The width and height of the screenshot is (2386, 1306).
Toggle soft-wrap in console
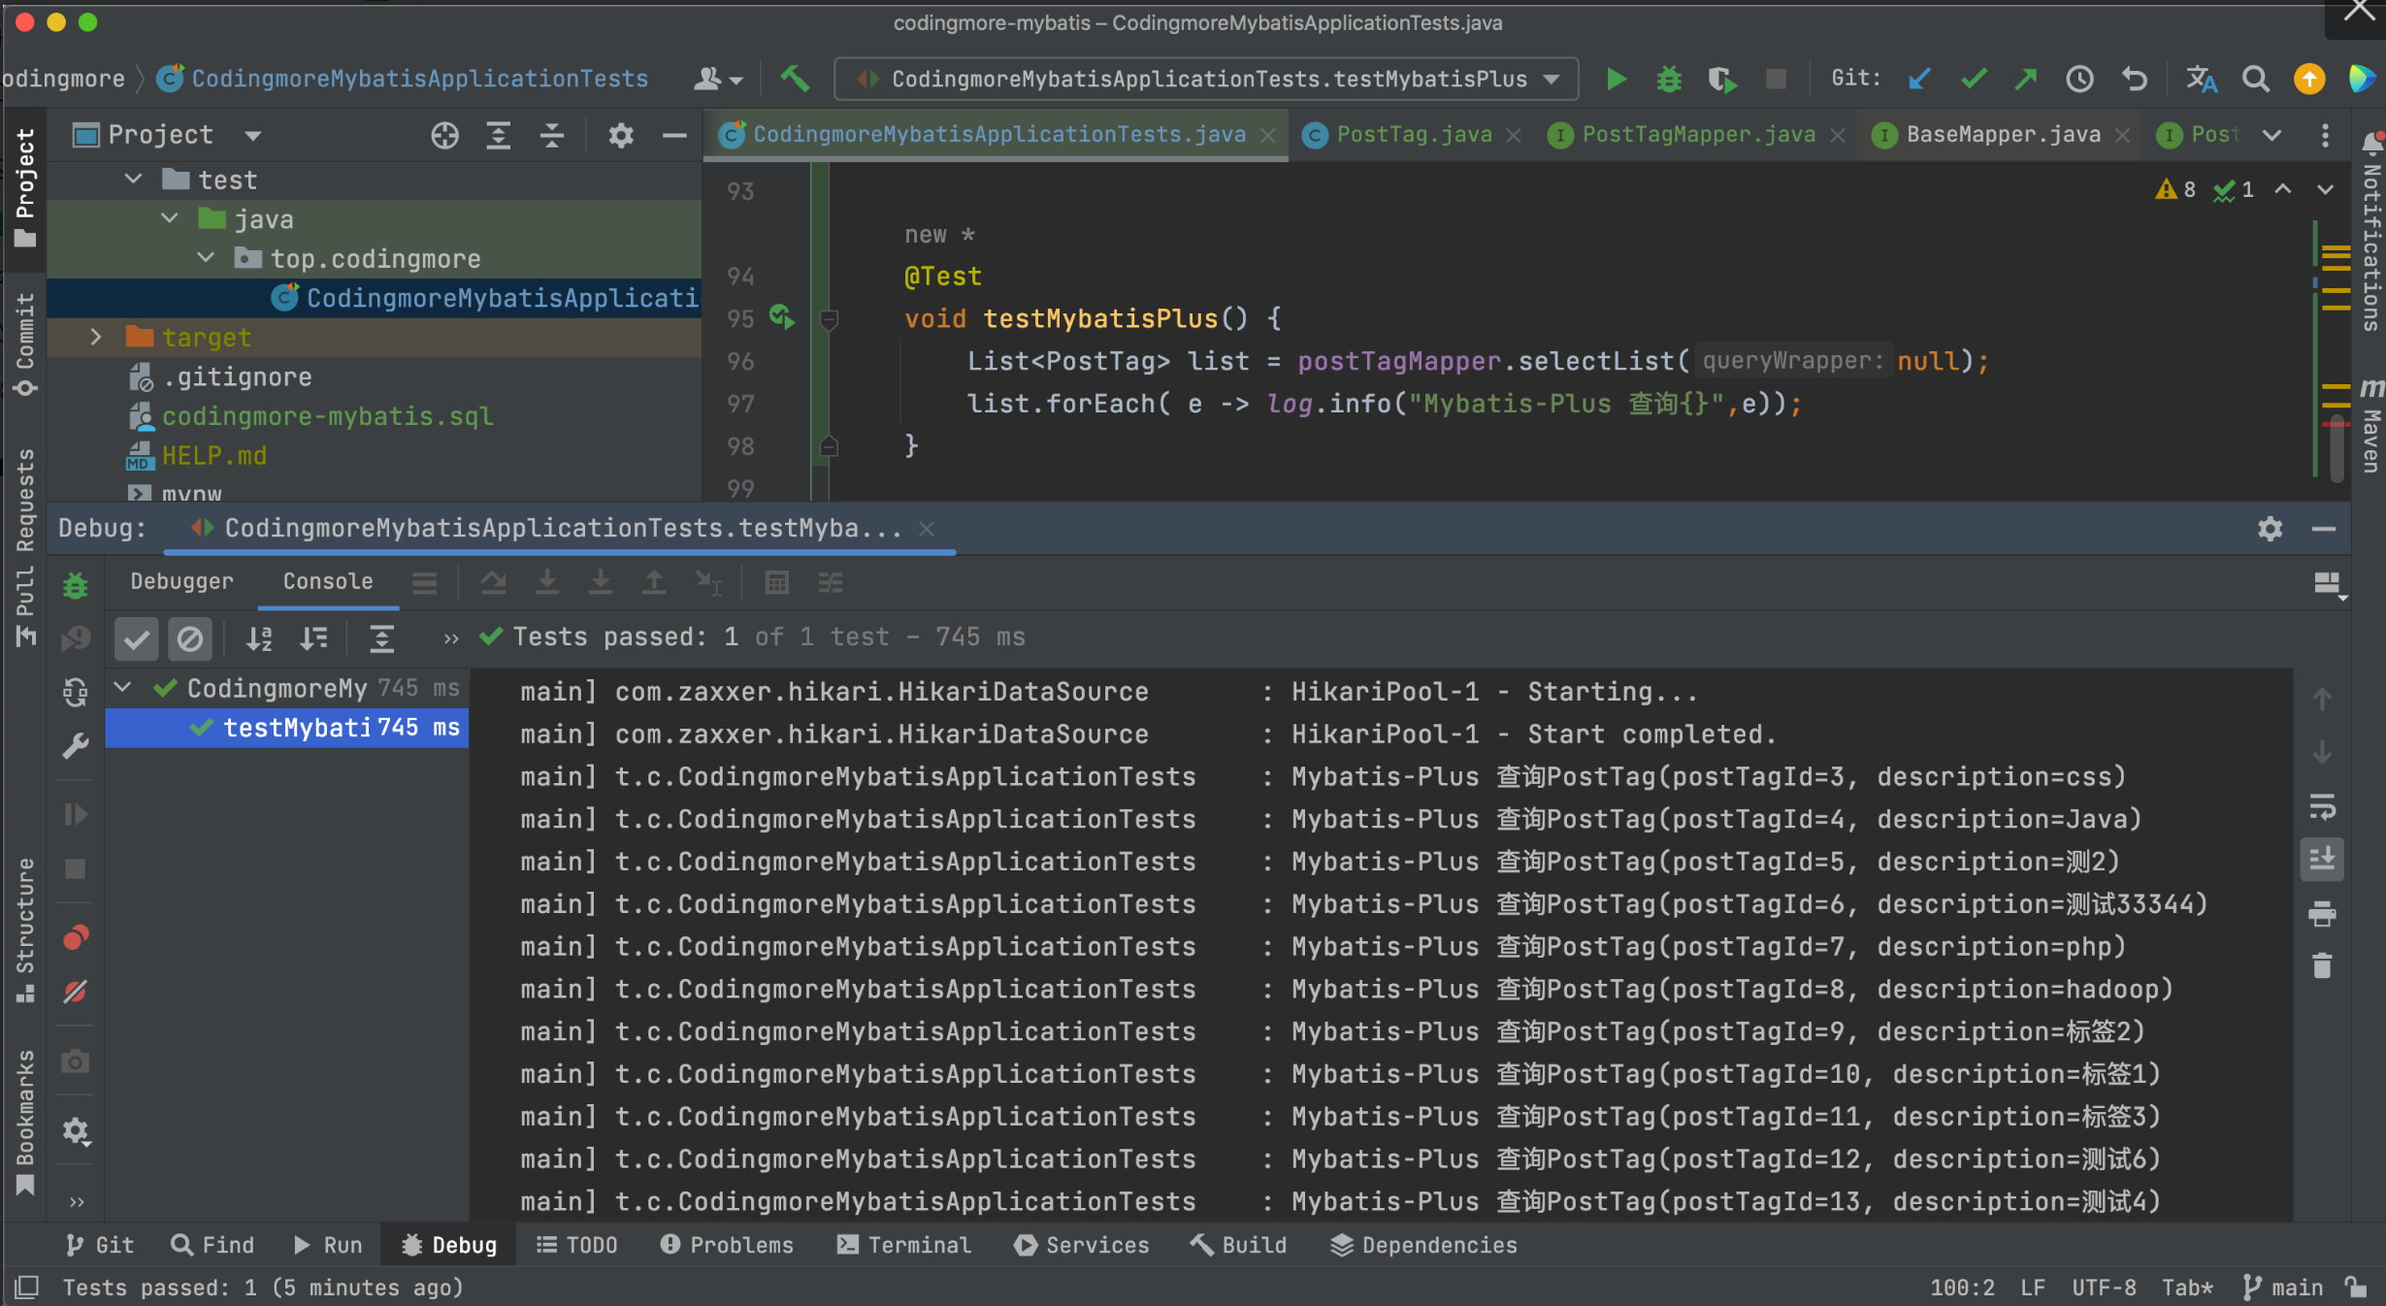click(2321, 807)
